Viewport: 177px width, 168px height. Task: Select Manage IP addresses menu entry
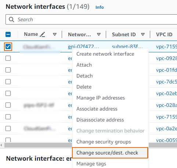coord(101,98)
